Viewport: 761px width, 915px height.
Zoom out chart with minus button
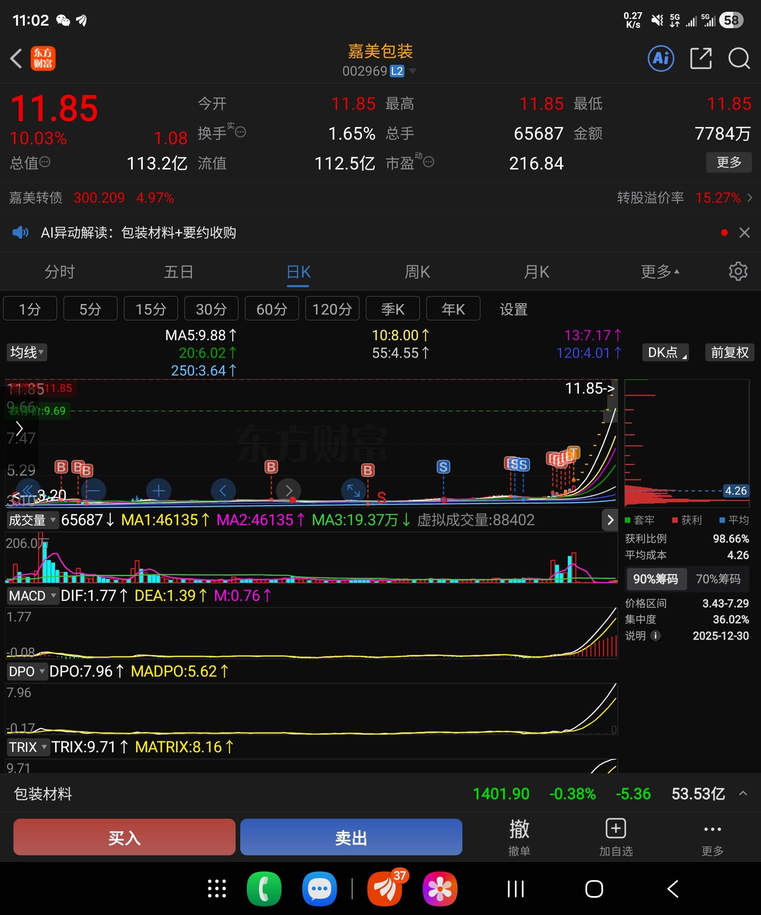(x=94, y=491)
